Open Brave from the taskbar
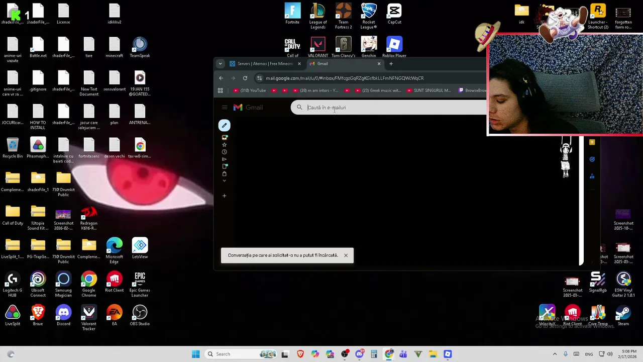 coord(300,354)
